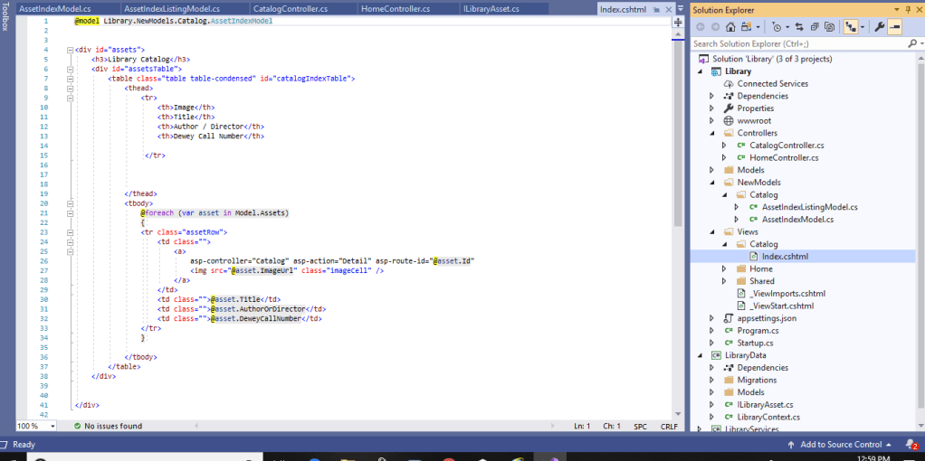The width and height of the screenshot is (925, 461).
Task: Switch to the CatalogController.cs tab
Action: (291, 9)
